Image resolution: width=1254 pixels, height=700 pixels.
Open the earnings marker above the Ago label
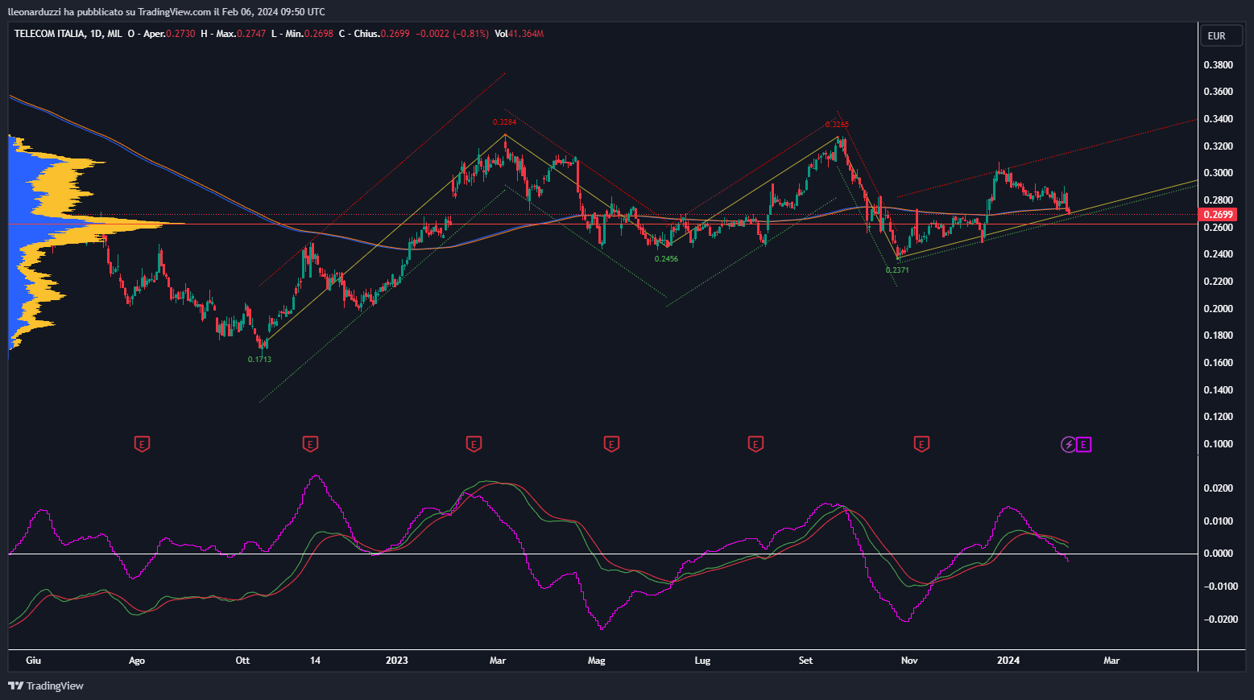pyautogui.click(x=142, y=443)
